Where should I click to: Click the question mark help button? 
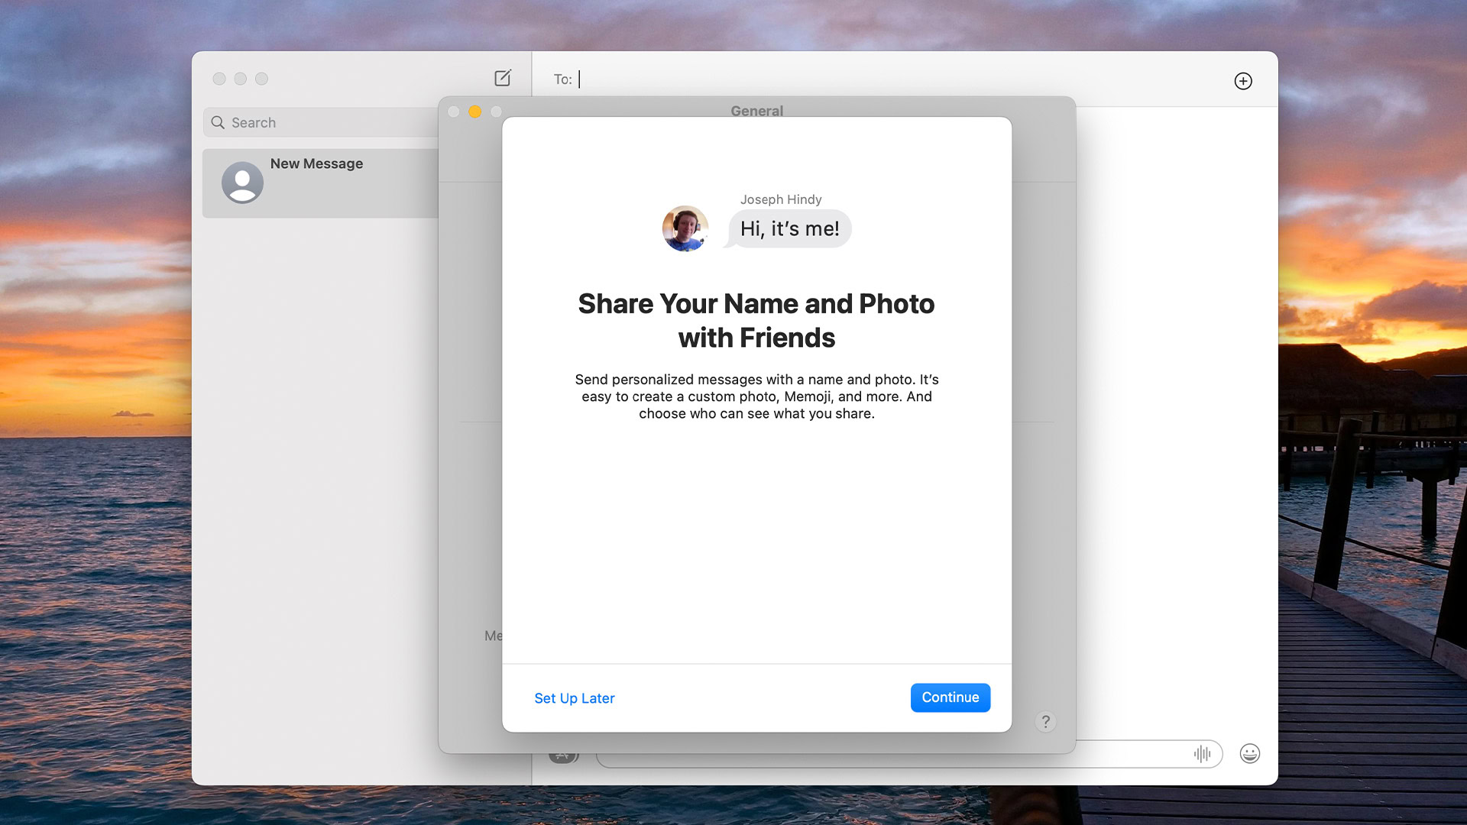tap(1045, 721)
